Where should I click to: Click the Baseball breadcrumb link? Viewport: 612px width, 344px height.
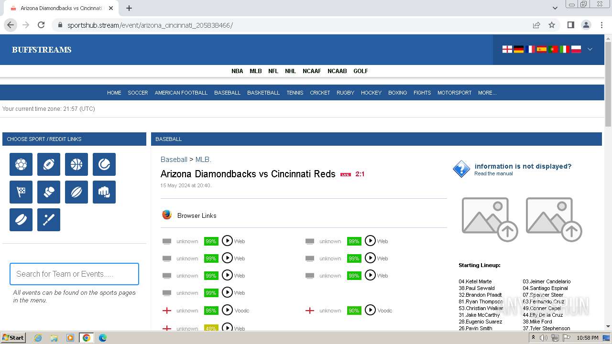tap(174, 160)
